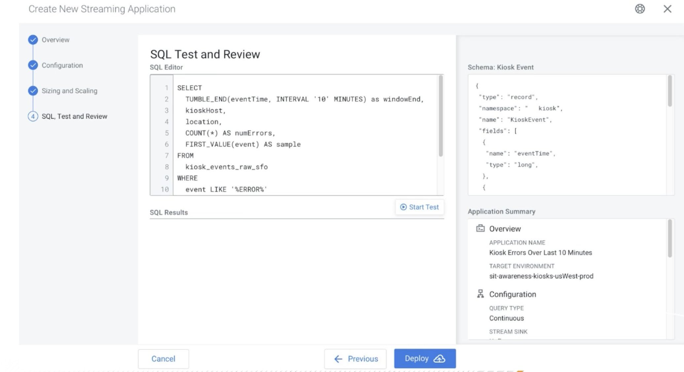Click the Kiosk Event schema scrollbar
Viewport: 684px width, 372px height.
(x=669, y=91)
